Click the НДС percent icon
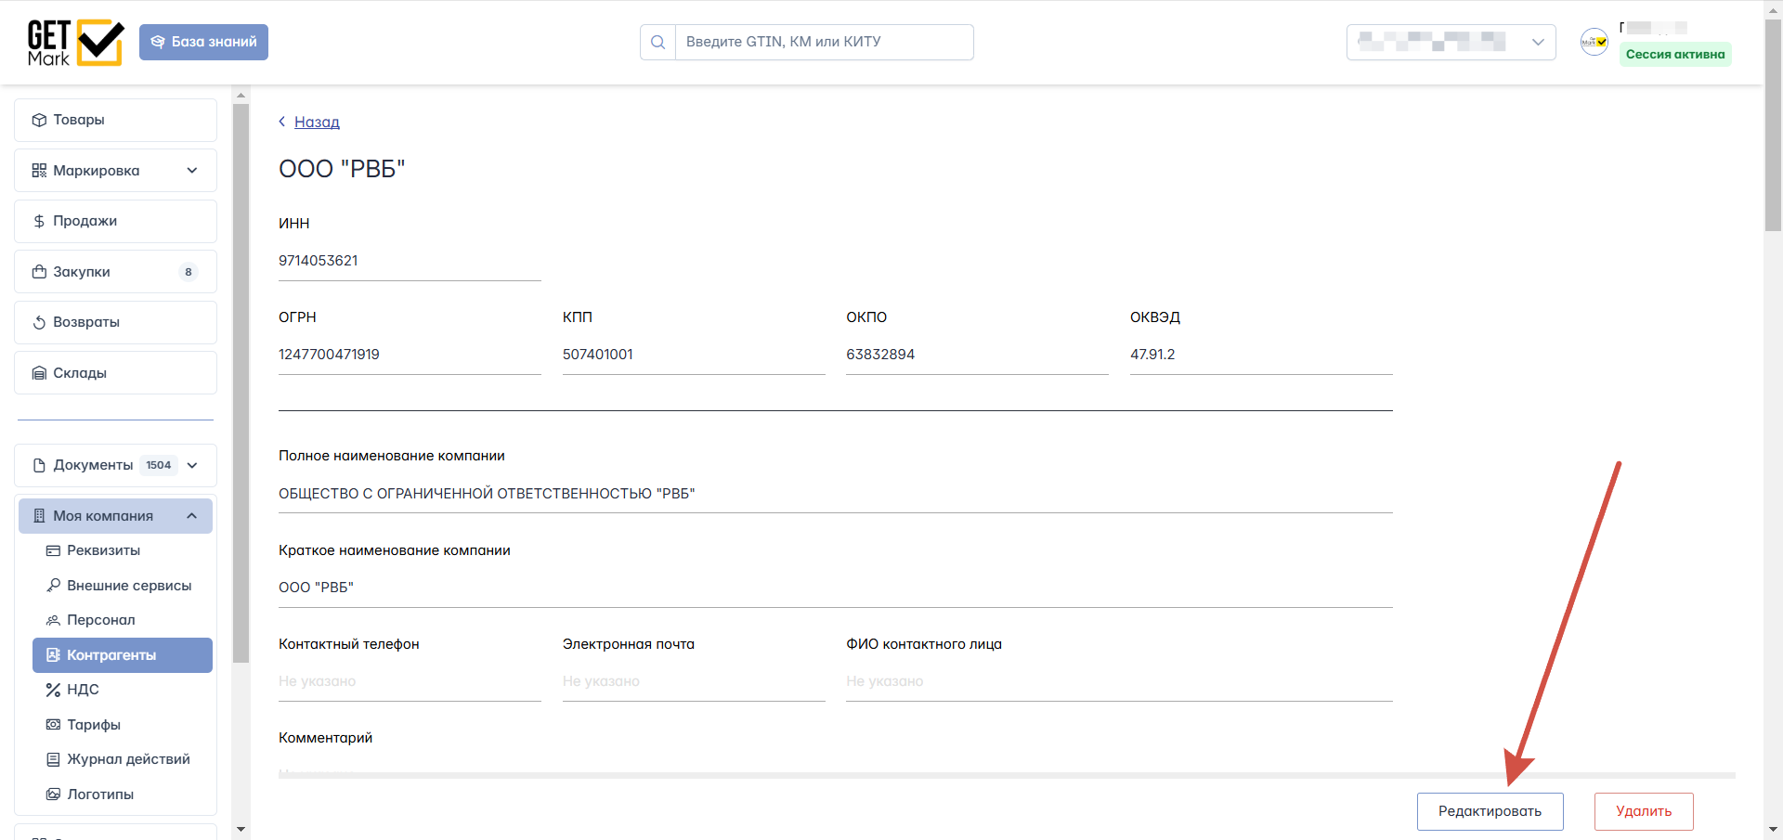 tap(53, 690)
